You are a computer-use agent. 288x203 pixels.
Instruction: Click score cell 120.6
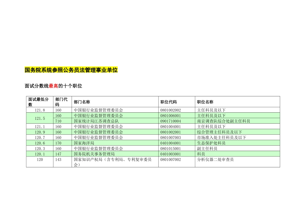pos(40,143)
